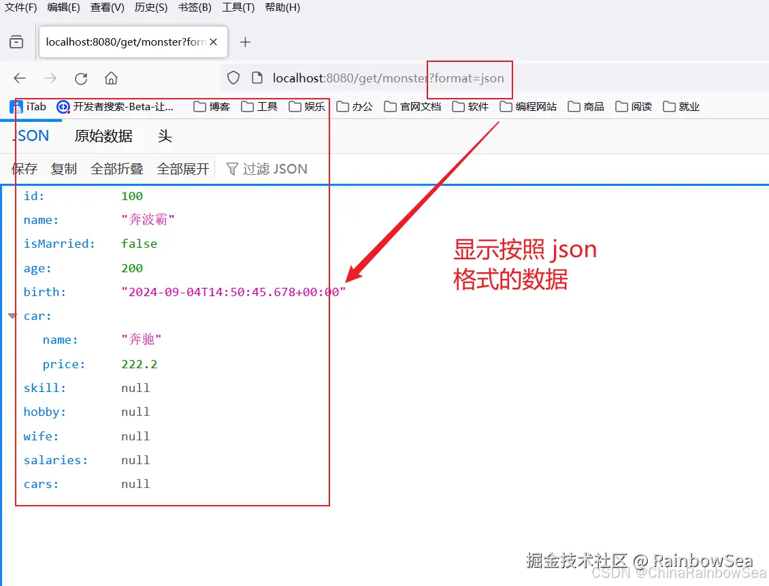Open the 博客 bookmark folder
769x586 pixels.
(x=212, y=106)
